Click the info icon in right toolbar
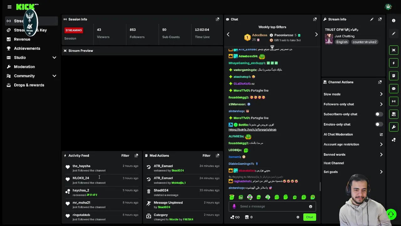This screenshot has height=226, width=401. click(394, 21)
